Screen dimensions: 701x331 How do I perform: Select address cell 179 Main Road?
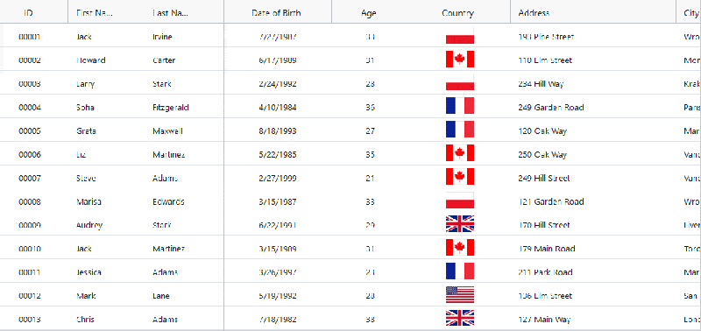(546, 249)
